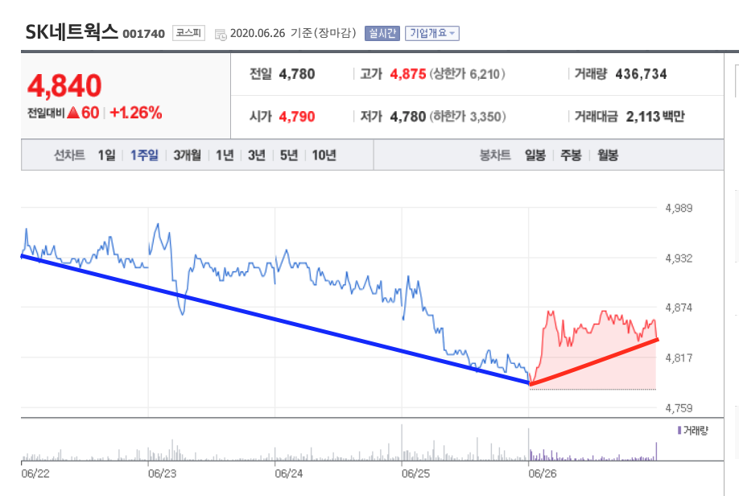Click the 실시간 real-time button

point(382,34)
